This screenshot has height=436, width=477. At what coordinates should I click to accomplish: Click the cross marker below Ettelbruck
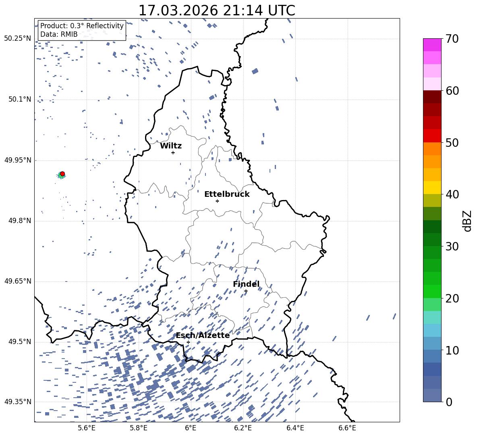(x=217, y=201)
